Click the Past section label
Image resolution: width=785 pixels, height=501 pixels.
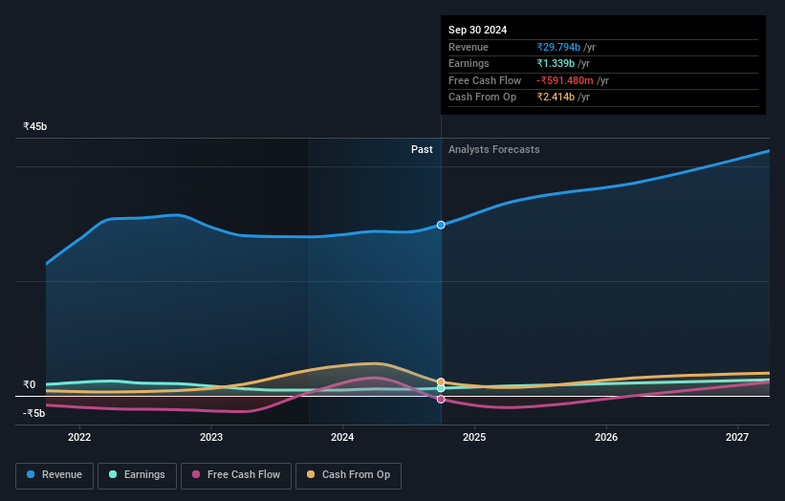click(422, 150)
